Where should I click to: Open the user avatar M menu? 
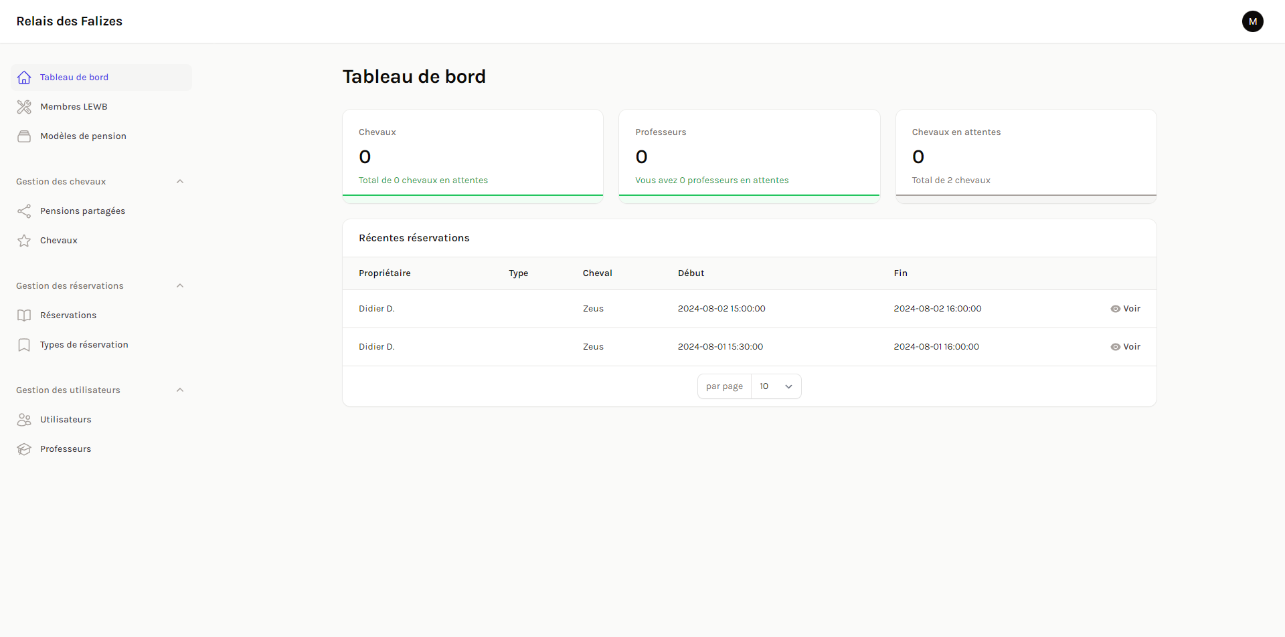[1252, 21]
